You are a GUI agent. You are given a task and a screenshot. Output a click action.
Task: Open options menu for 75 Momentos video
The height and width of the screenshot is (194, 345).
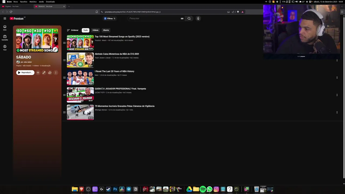tap(337, 112)
